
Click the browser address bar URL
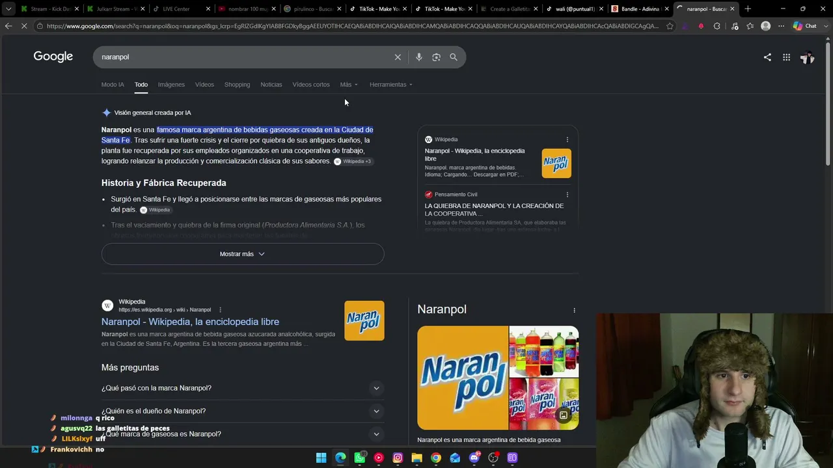[x=351, y=26]
